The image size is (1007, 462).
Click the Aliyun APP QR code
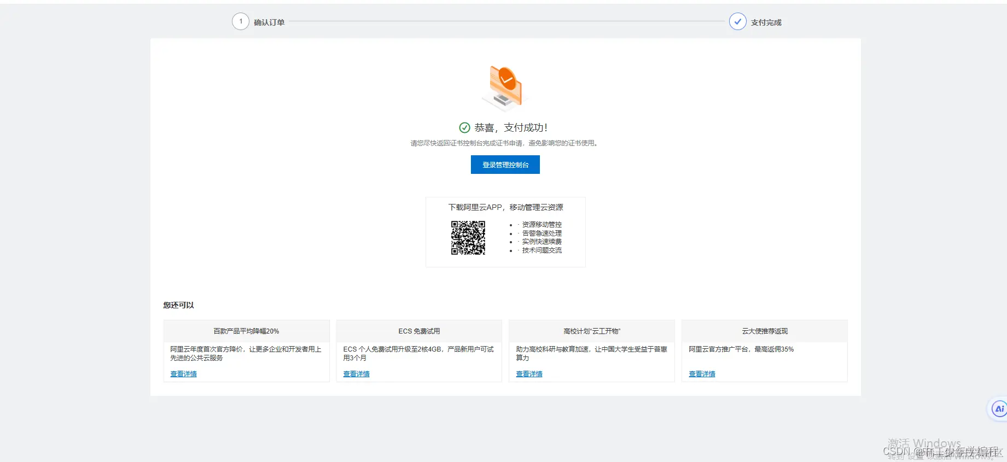click(468, 238)
